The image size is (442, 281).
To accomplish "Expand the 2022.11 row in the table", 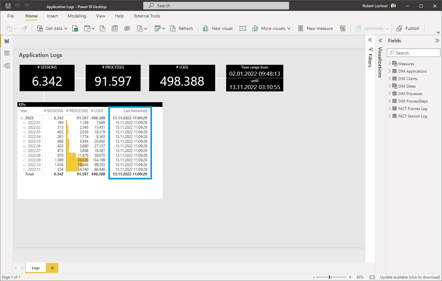I will click(24, 169).
